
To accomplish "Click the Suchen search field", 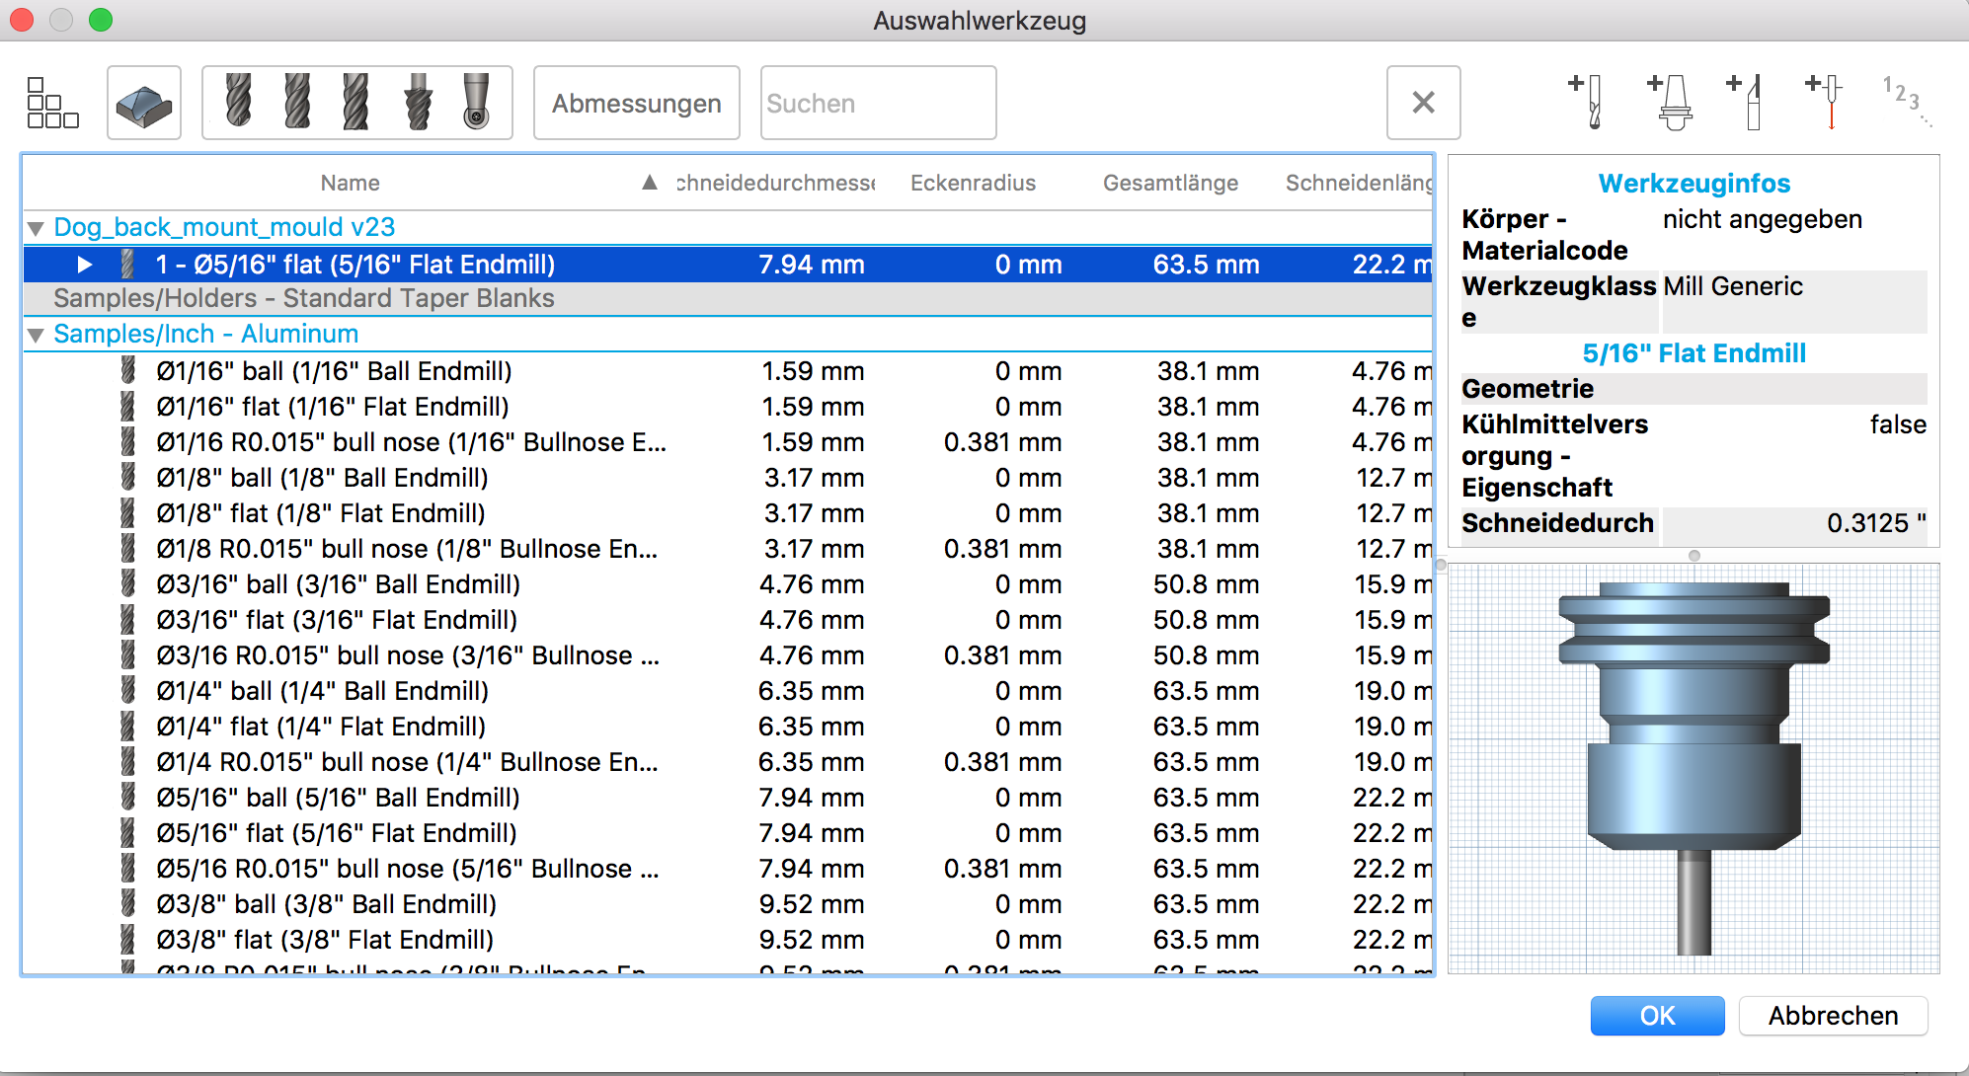I will pyautogui.click(x=877, y=103).
